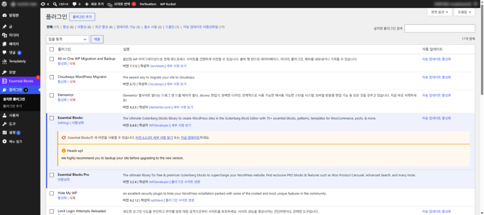484x215 pixels.
Task: Expand the 도움말 help panel
Action: 464,12
